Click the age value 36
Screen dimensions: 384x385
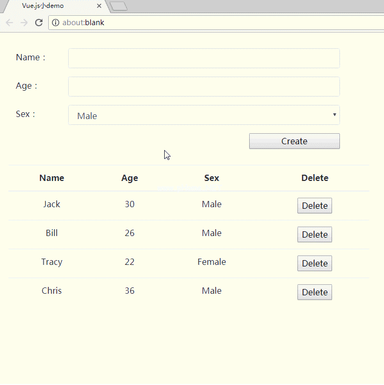tap(130, 291)
